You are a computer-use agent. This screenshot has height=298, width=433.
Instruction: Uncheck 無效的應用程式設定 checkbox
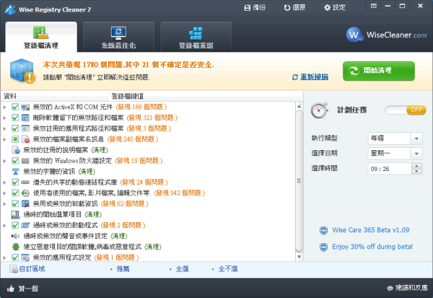(15, 258)
